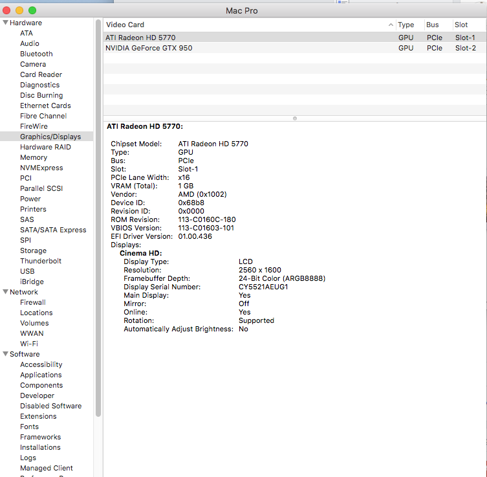Select Camera in the sidebar

coord(33,64)
